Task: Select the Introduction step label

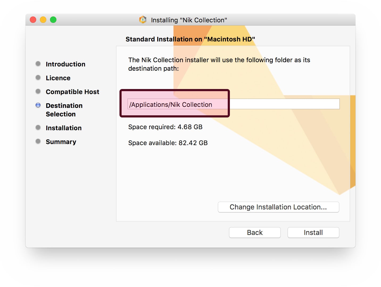Action: point(65,64)
